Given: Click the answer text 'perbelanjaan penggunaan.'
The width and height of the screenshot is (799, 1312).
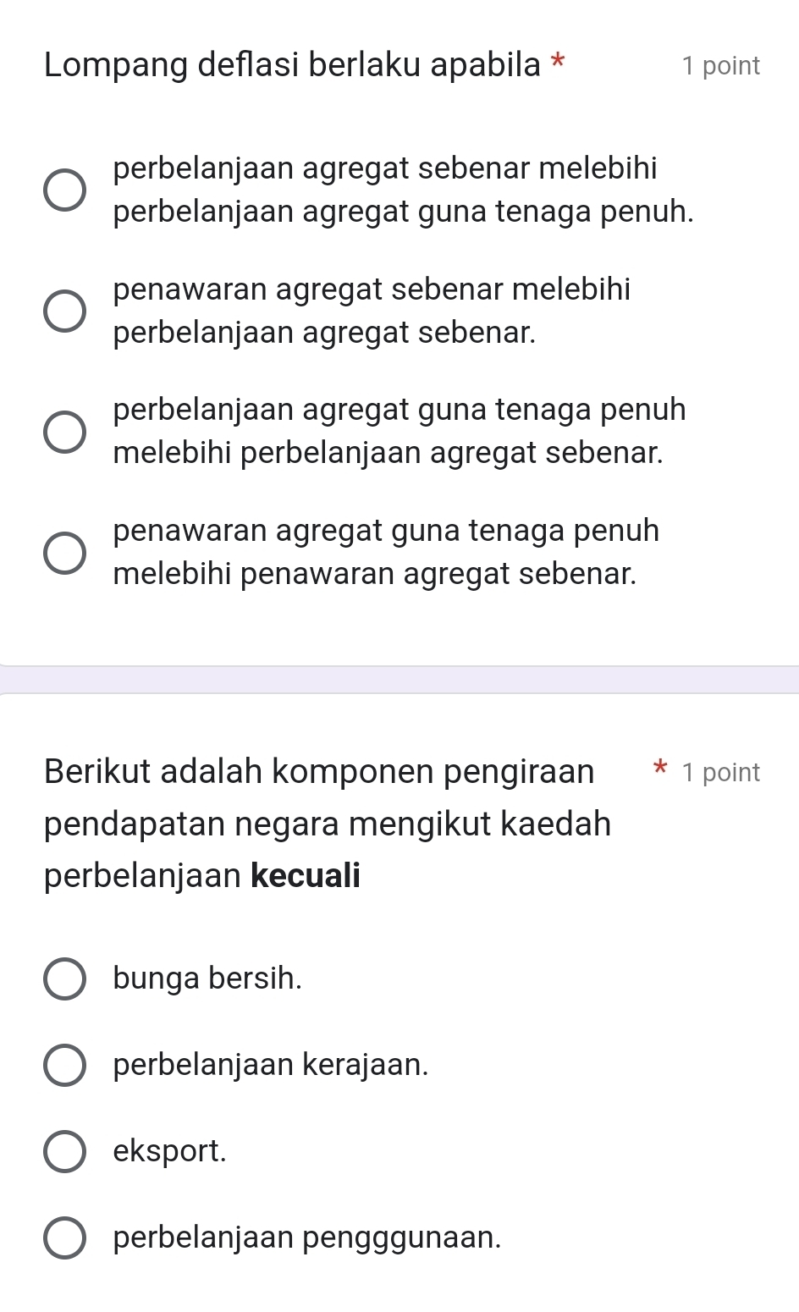Looking at the screenshot, I should [307, 1238].
